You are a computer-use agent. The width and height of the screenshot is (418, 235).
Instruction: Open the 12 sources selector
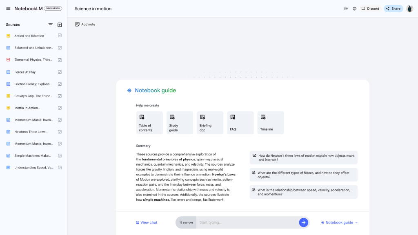pos(186,222)
